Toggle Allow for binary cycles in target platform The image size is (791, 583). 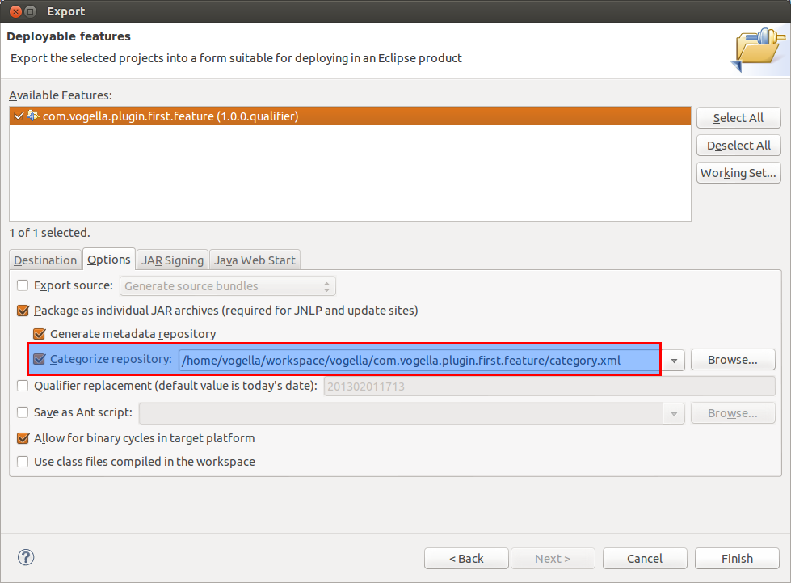(x=23, y=438)
